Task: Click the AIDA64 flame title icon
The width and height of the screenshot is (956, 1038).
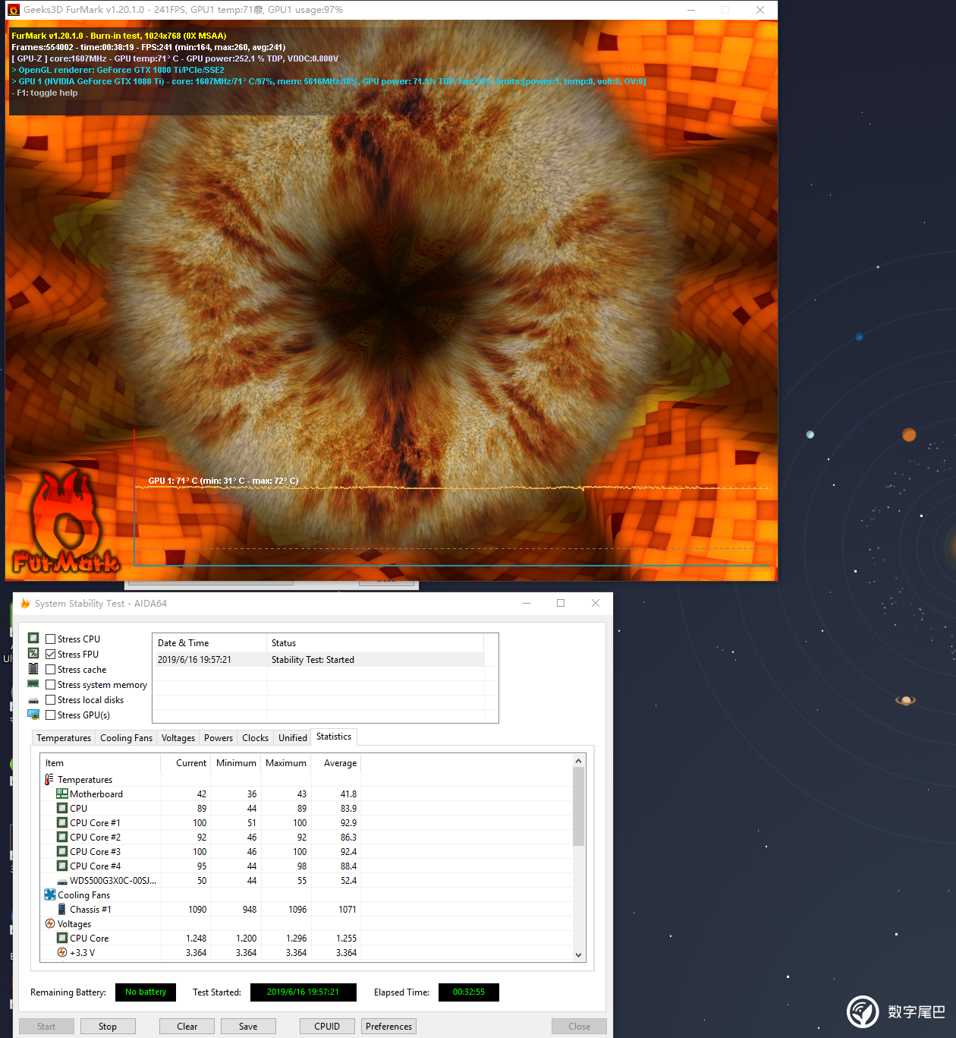Action: pos(25,603)
